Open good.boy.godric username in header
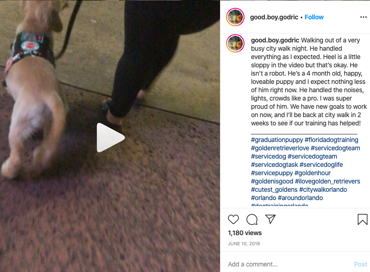Screen dimensions: 370x272 (x=274, y=17)
